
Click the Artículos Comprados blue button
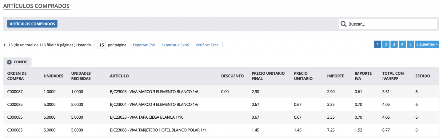pos(32,24)
